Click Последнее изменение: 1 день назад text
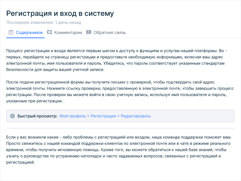Viewport: 241px width, 181px height. click(x=44, y=22)
